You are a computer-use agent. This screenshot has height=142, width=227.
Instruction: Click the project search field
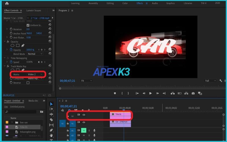pos(20,112)
